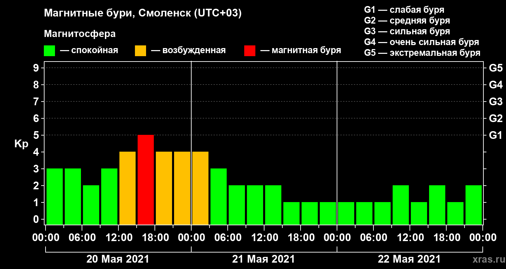
Task: Select the last green bar on 22 May
Action: pyautogui.click(x=474, y=205)
